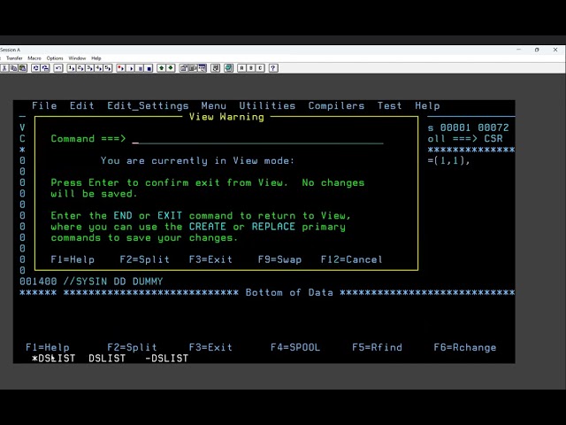The width and height of the screenshot is (566, 425).
Task: Open the Transfer menu
Action: (14, 58)
